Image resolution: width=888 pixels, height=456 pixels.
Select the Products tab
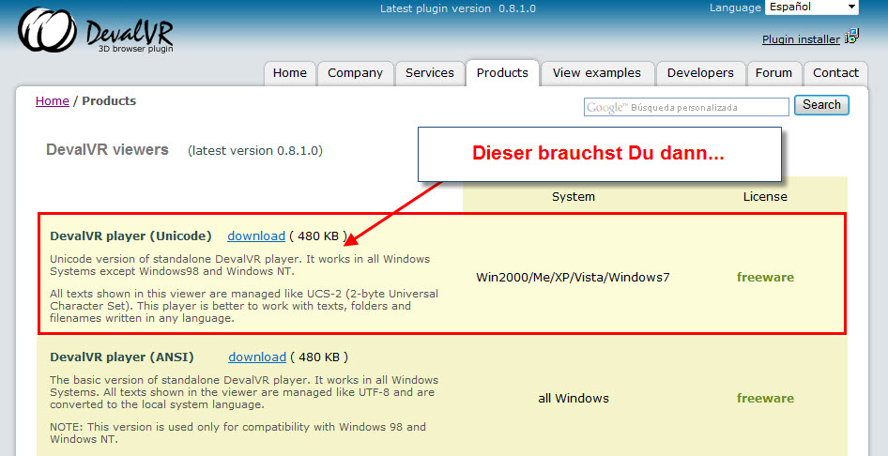click(502, 73)
